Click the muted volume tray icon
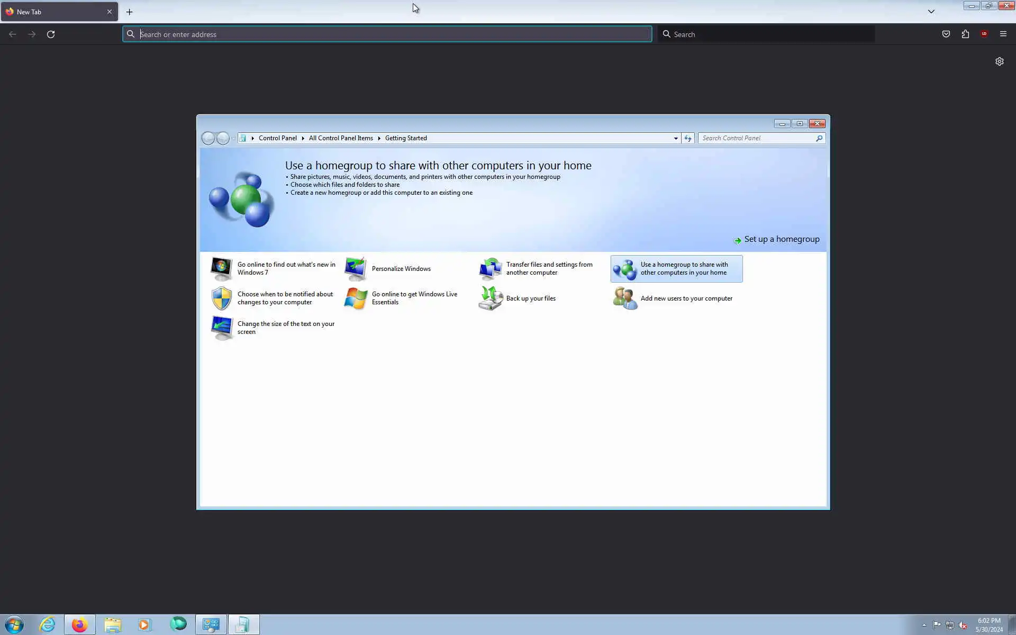The image size is (1016, 635). (963, 625)
